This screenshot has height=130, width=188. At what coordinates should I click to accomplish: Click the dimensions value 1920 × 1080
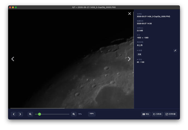click(x=143, y=38)
